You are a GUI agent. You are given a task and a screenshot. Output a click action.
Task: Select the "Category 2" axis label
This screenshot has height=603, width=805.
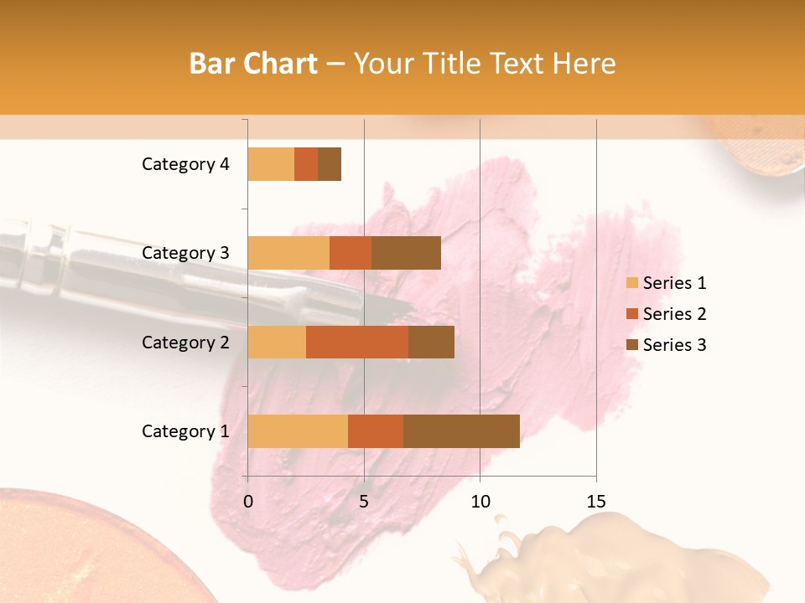[x=185, y=343]
